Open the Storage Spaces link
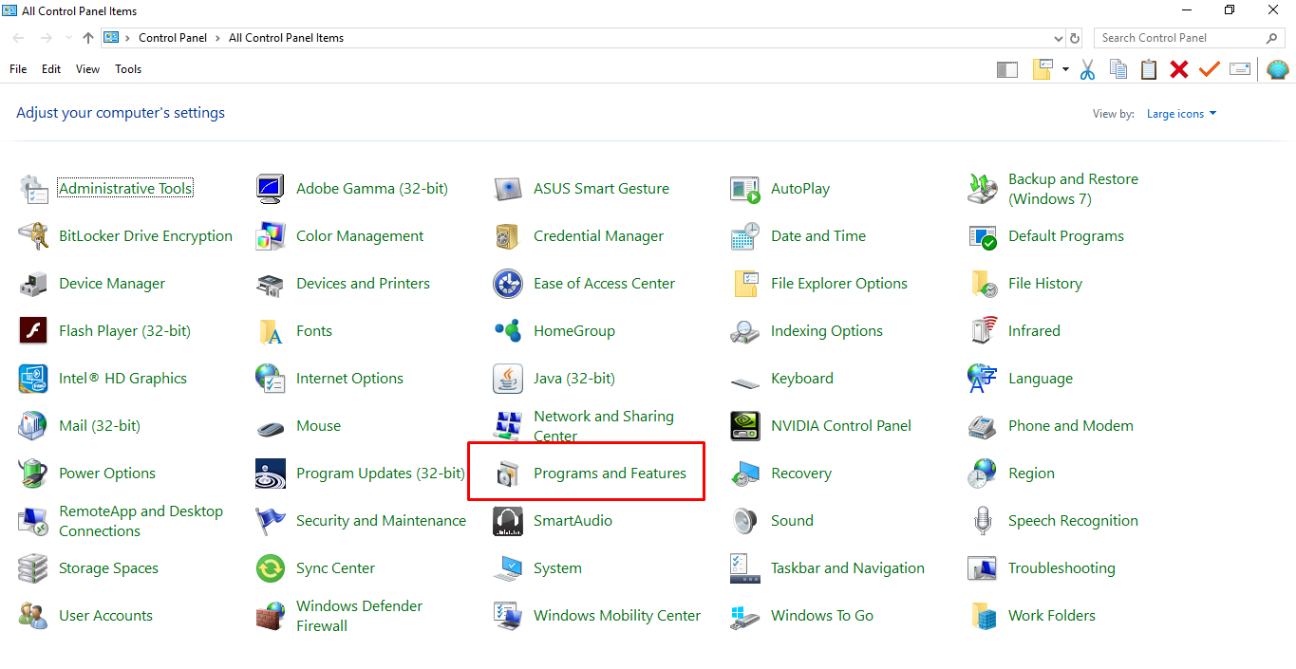The height and width of the screenshot is (669, 1296). [x=108, y=568]
